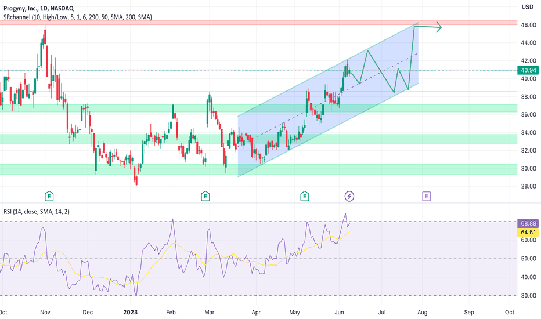
Task: Click the Jun label on time axis
Action: click(x=339, y=312)
